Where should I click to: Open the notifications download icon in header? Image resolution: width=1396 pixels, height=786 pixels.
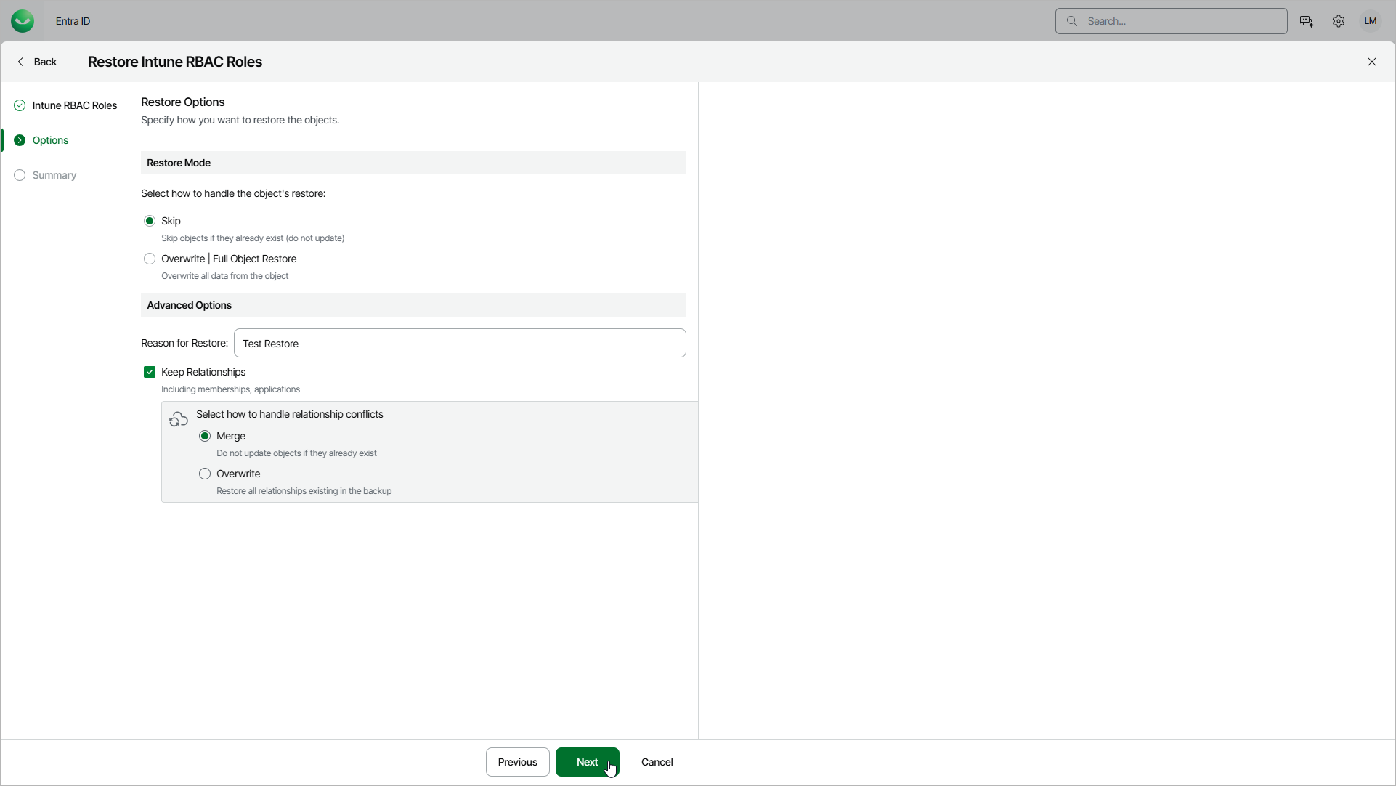[x=1307, y=21]
